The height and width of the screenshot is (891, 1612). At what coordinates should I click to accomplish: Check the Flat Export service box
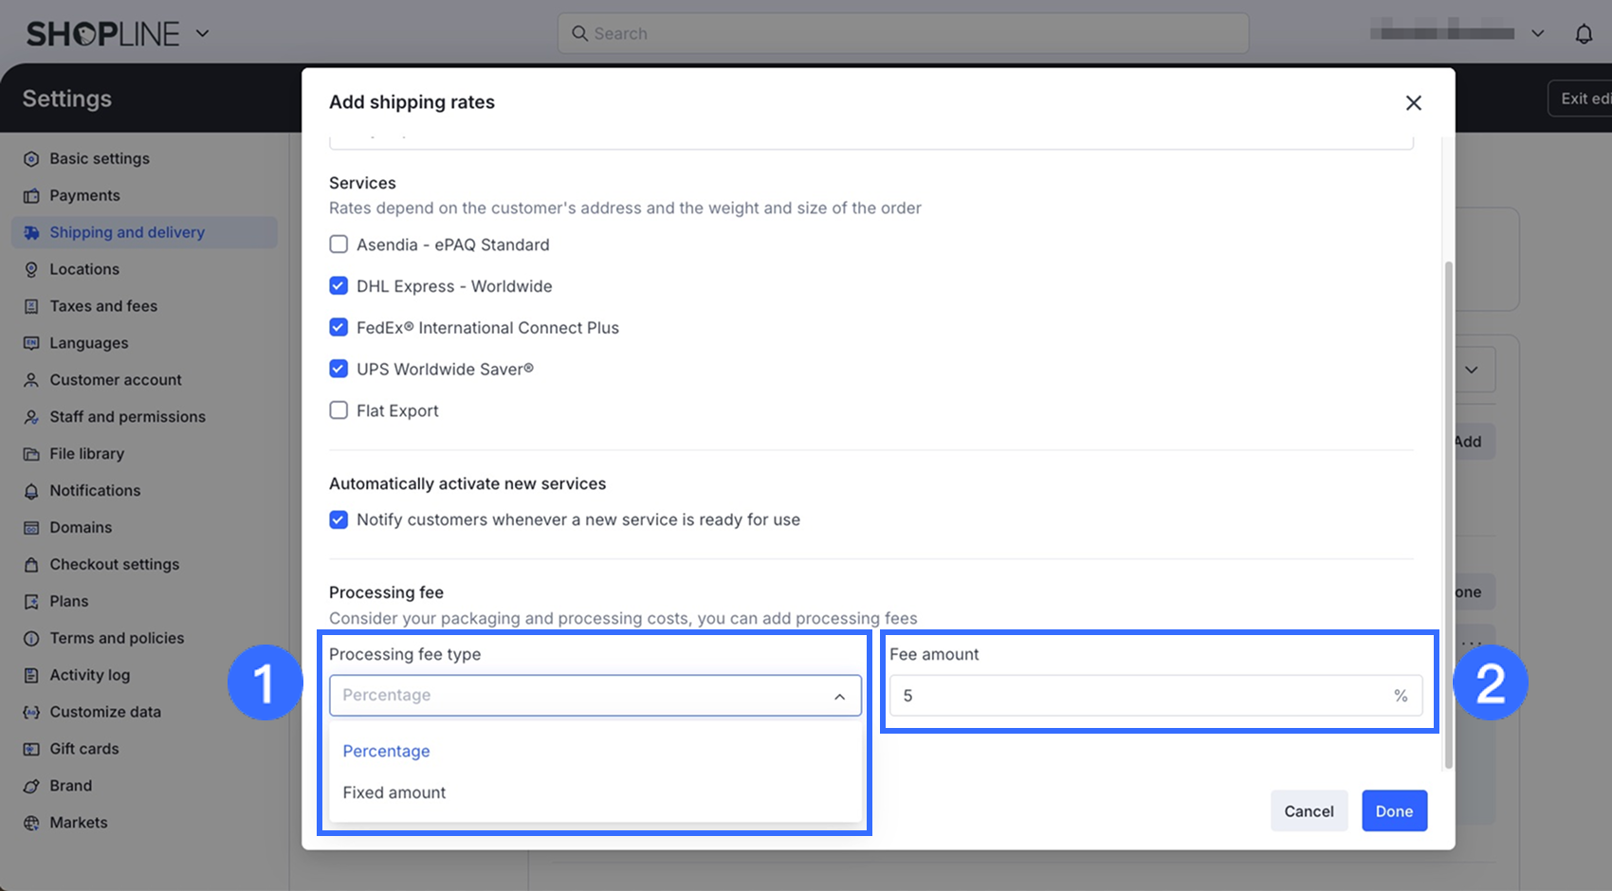click(x=339, y=410)
